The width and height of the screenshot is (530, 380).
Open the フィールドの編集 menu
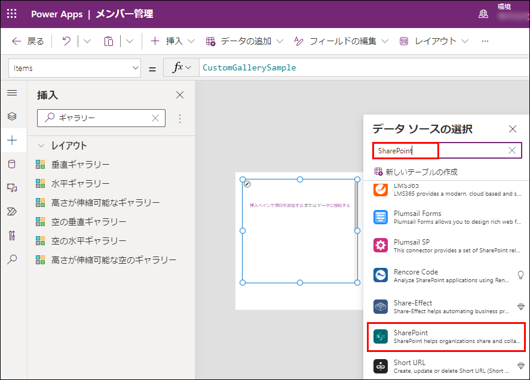click(x=341, y=41)
